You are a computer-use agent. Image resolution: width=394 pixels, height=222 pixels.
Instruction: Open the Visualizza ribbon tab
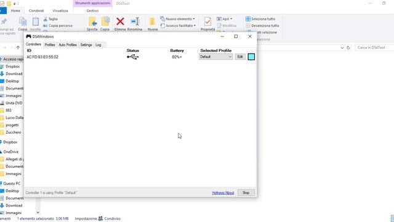pyautogui.click(x=60, y=11)
